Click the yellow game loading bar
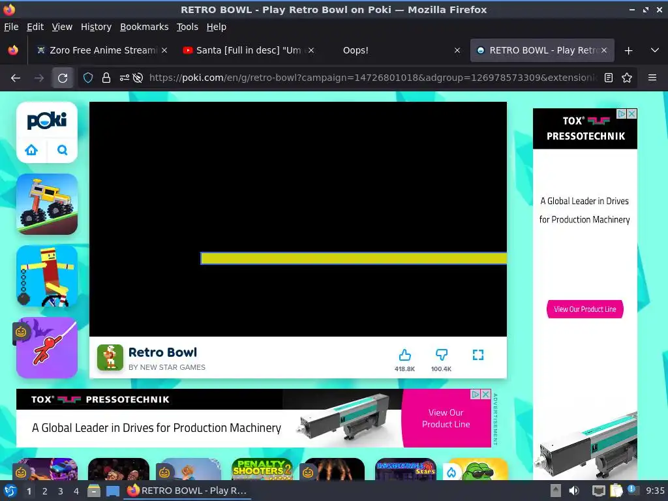This screenshot has width=668, height=501. [354, 258]
